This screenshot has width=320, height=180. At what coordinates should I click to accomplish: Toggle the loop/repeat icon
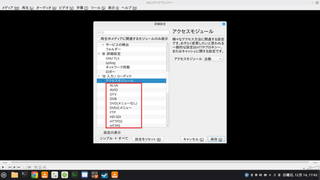[x=40, y=167]
